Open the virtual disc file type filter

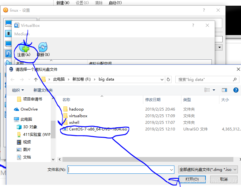point(208,170)
